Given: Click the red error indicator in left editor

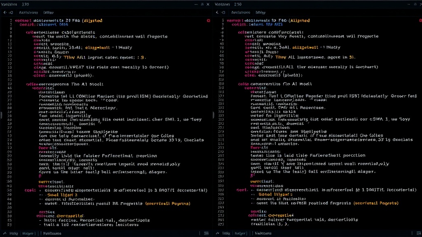Looking at the screenshot, I should click(209, 20).
